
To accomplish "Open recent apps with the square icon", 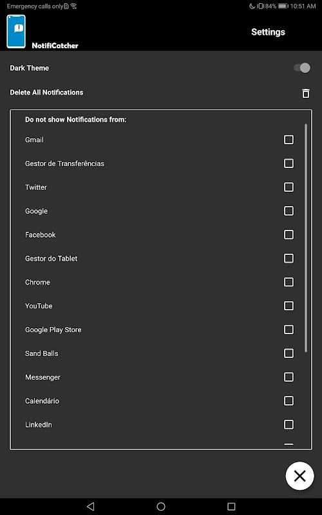I will click(x=231, y=506).
